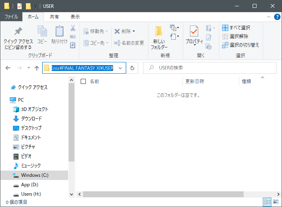
Task: Open recent locations dropdown arrow
Action: 29,68
